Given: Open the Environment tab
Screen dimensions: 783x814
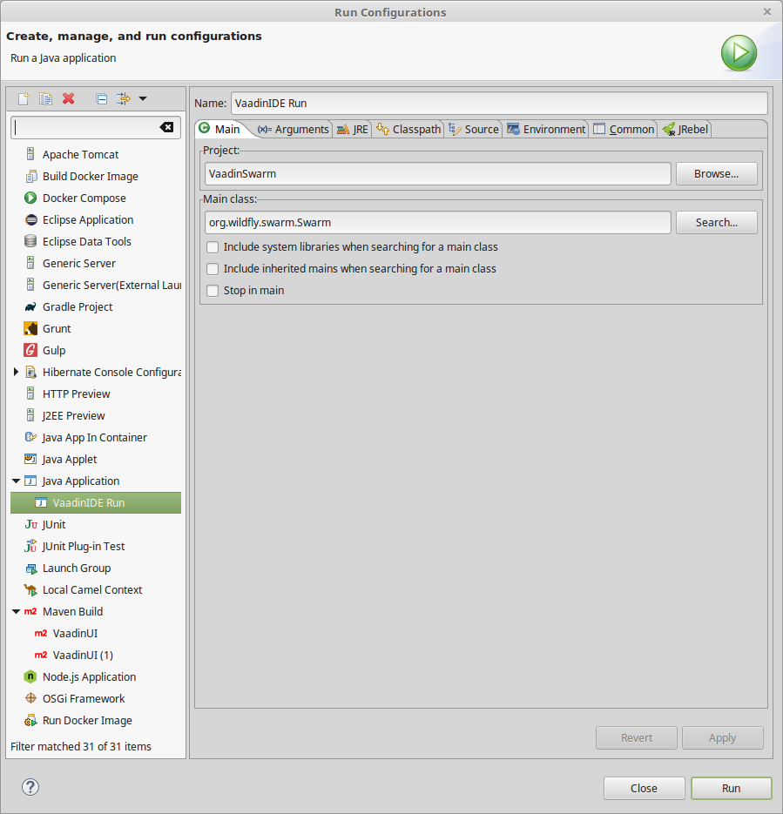Looking at the screenshot, I should tap(546, 129).
